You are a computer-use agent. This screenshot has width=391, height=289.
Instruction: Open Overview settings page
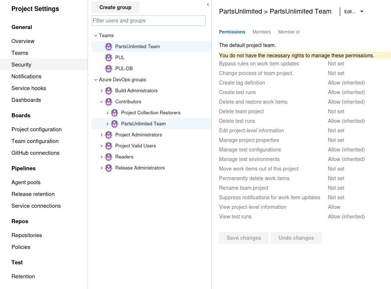coord(23,41)
